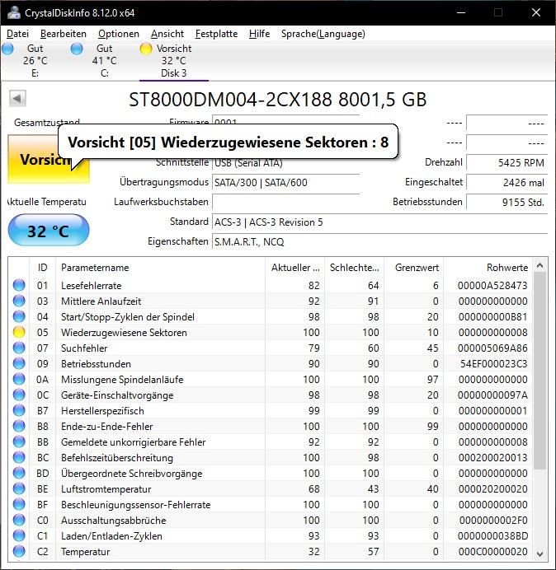Click the Schnittstelle field USB (Serial ATA)
556x570 pixels.
(285, 163)
